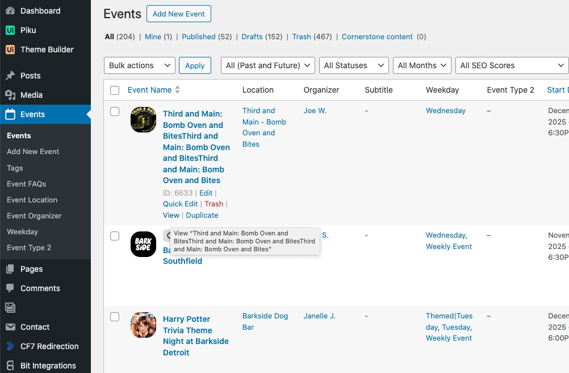The image size is (569, 373).
Task: Open Event Organizer submenu item
Action: coord(34,215)
